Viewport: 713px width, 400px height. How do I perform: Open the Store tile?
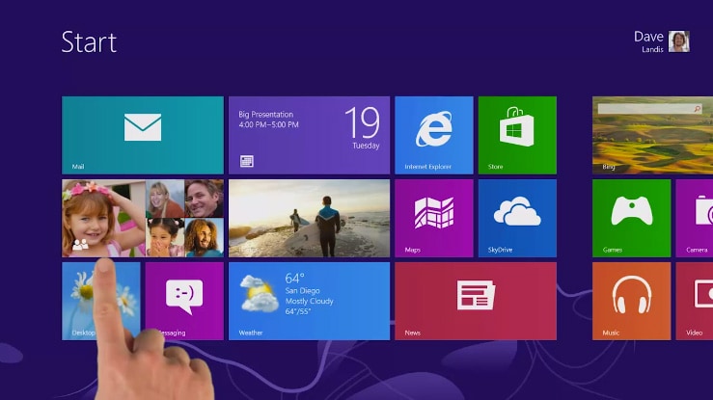(517, 135)
